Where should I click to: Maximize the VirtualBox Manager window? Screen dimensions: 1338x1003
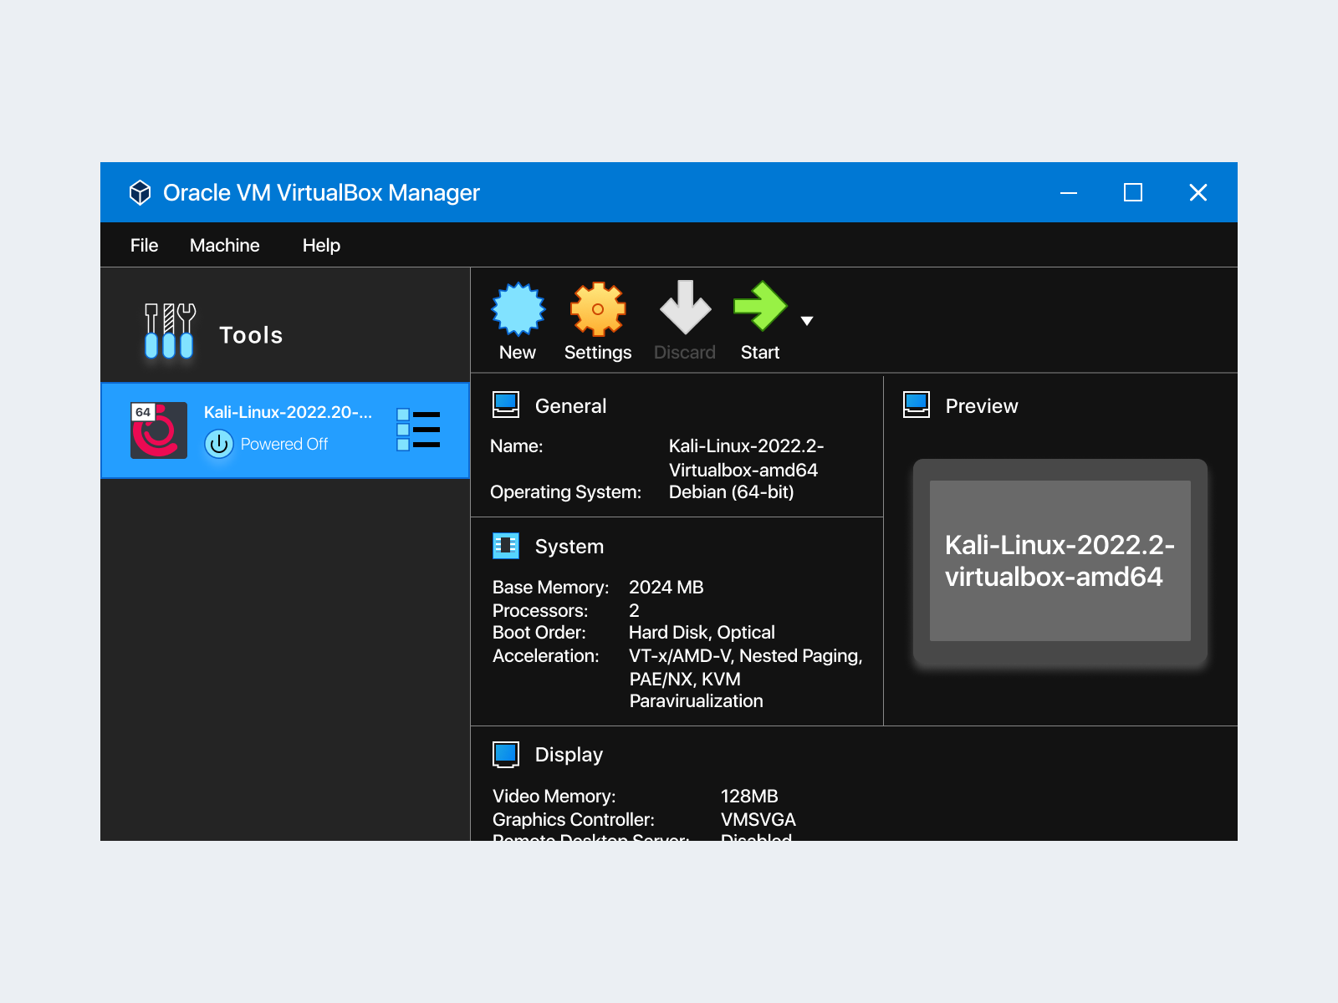1133,192
